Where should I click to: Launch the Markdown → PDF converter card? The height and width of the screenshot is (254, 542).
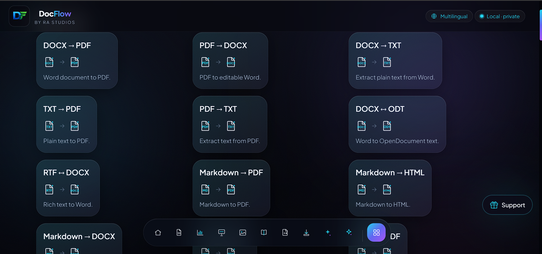(231, 188)
